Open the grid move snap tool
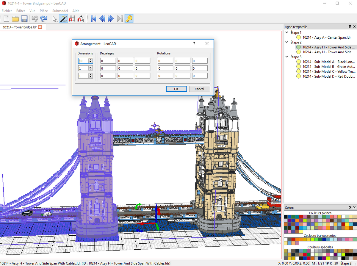 [x=72, y=19]
